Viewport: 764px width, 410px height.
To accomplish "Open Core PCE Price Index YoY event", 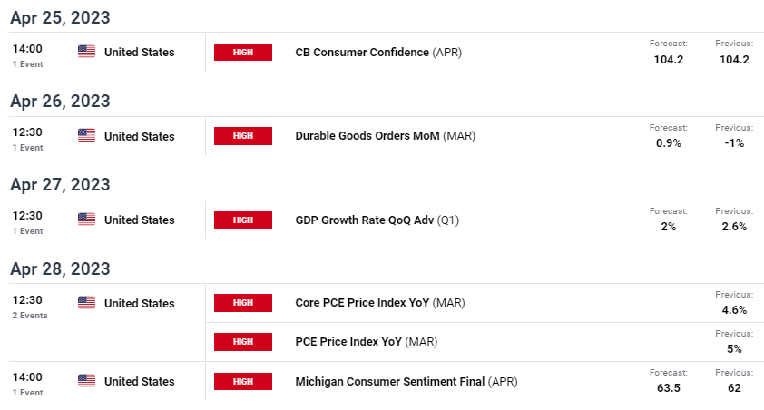I will coord(380,303).
